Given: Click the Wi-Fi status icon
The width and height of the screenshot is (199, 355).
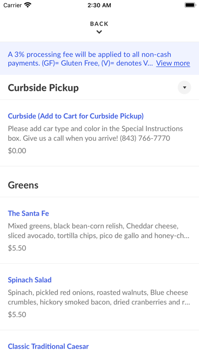Looking at the screenshot, I should click(28, 5).
